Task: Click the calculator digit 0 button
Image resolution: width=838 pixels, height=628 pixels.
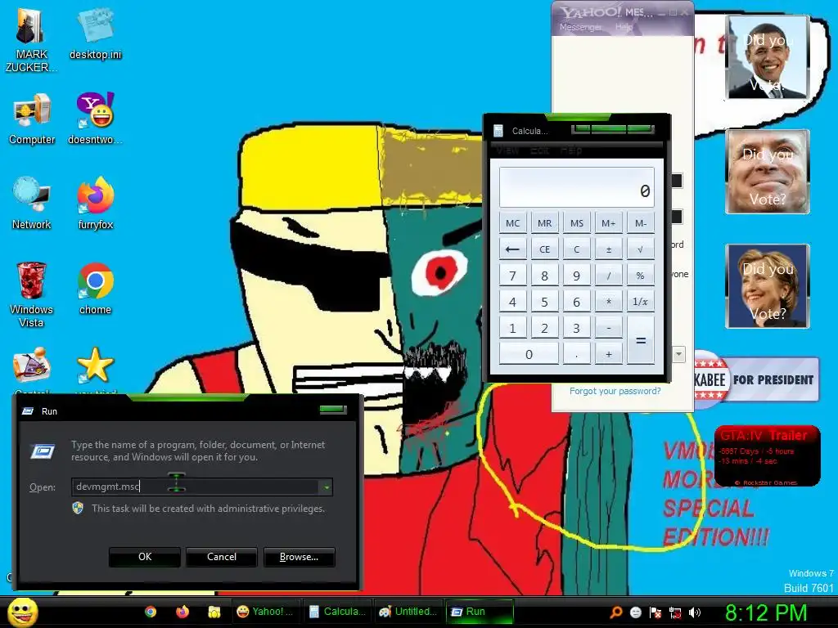Action: pos(529,354)
